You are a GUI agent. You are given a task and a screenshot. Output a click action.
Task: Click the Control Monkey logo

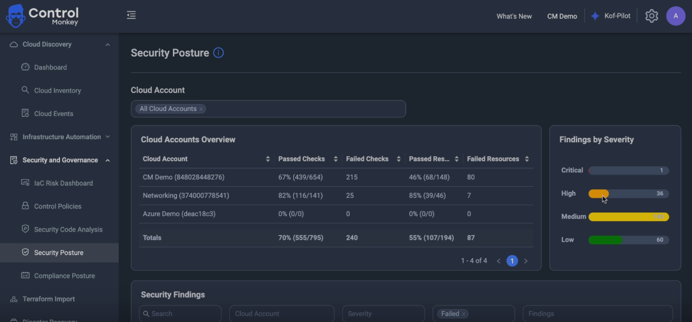tap(42, 16)
